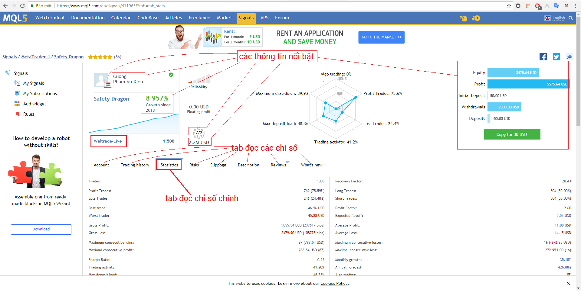Open the Cookies Policy link
The height and width of the screenshot is (299, 581).
334,283
